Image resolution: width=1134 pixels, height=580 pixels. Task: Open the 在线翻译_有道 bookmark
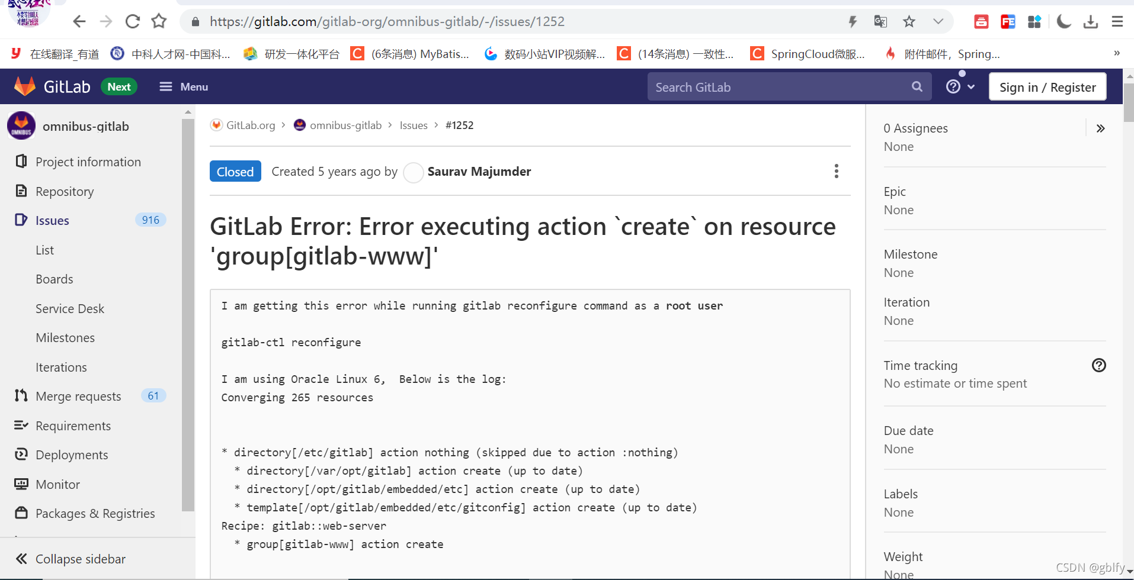55,54
